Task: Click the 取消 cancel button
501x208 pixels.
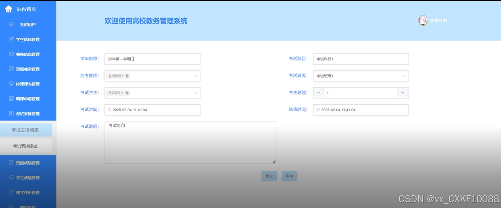Action: tap(289, 176)
